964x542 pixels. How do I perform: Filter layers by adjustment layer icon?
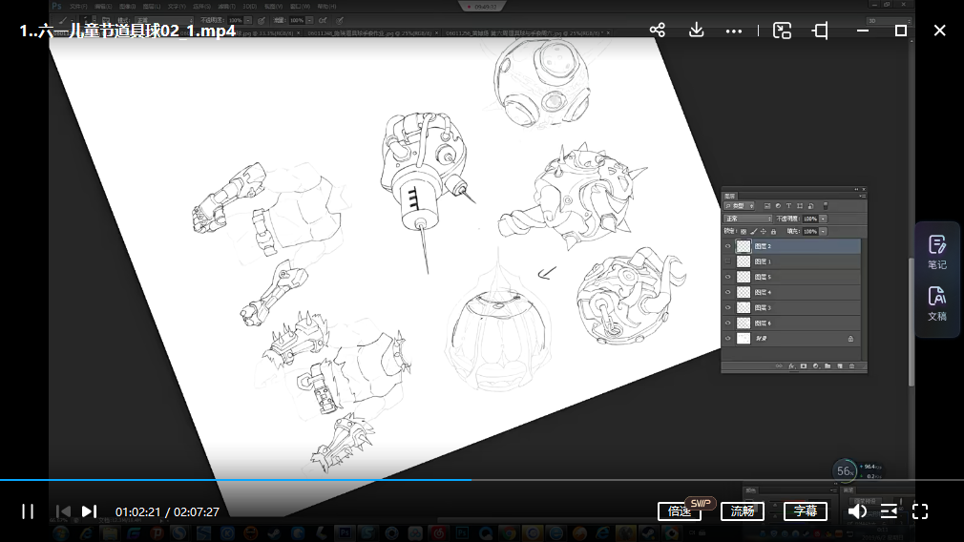click(778, 206)
